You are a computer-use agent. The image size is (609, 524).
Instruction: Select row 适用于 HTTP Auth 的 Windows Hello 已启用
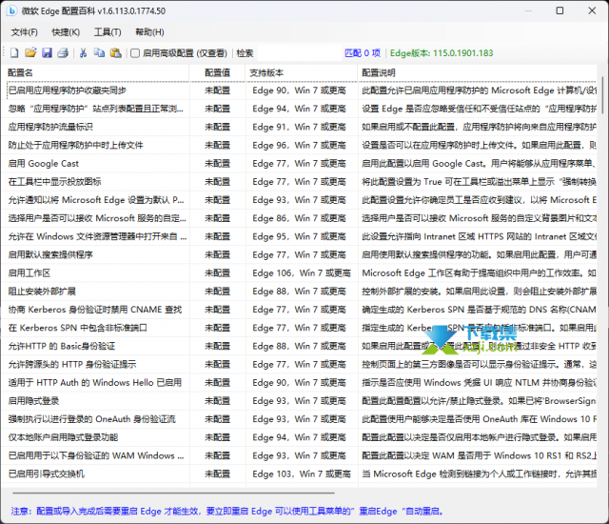pyautogui.click(x=299, y=383)
